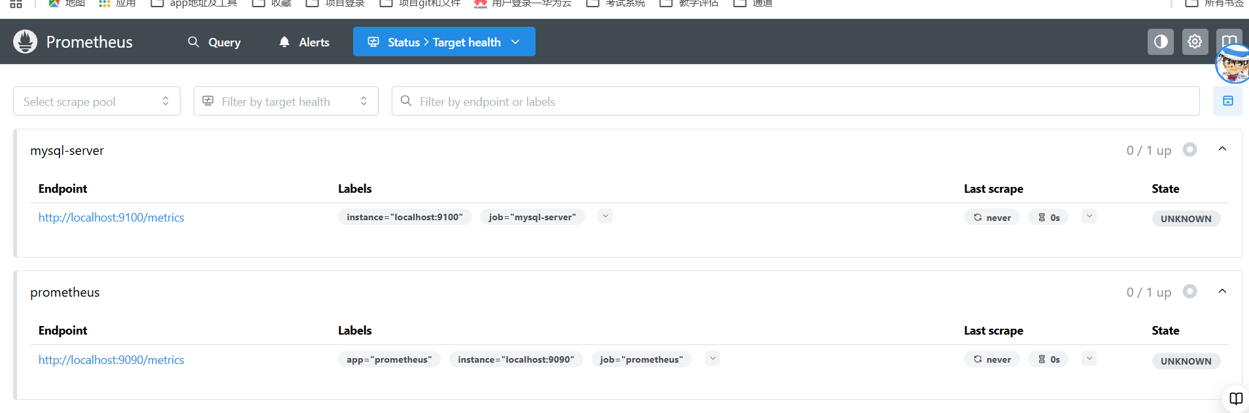Click the 0 / 1 up count for mysql-server
1249x413 pixels.
click(x=1149, y=151)
